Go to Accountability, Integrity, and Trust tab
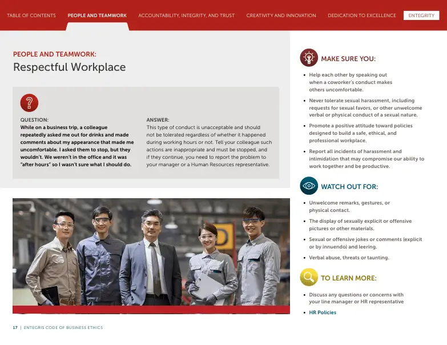447x345 pixels. (187, 15)
